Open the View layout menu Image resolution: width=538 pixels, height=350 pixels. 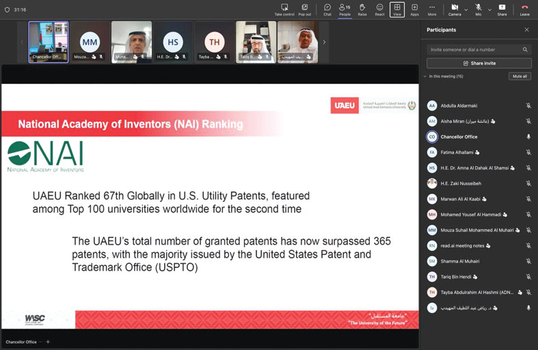(x=397, y=9)
